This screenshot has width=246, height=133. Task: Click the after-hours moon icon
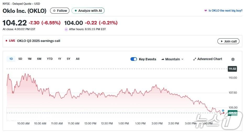66,29
